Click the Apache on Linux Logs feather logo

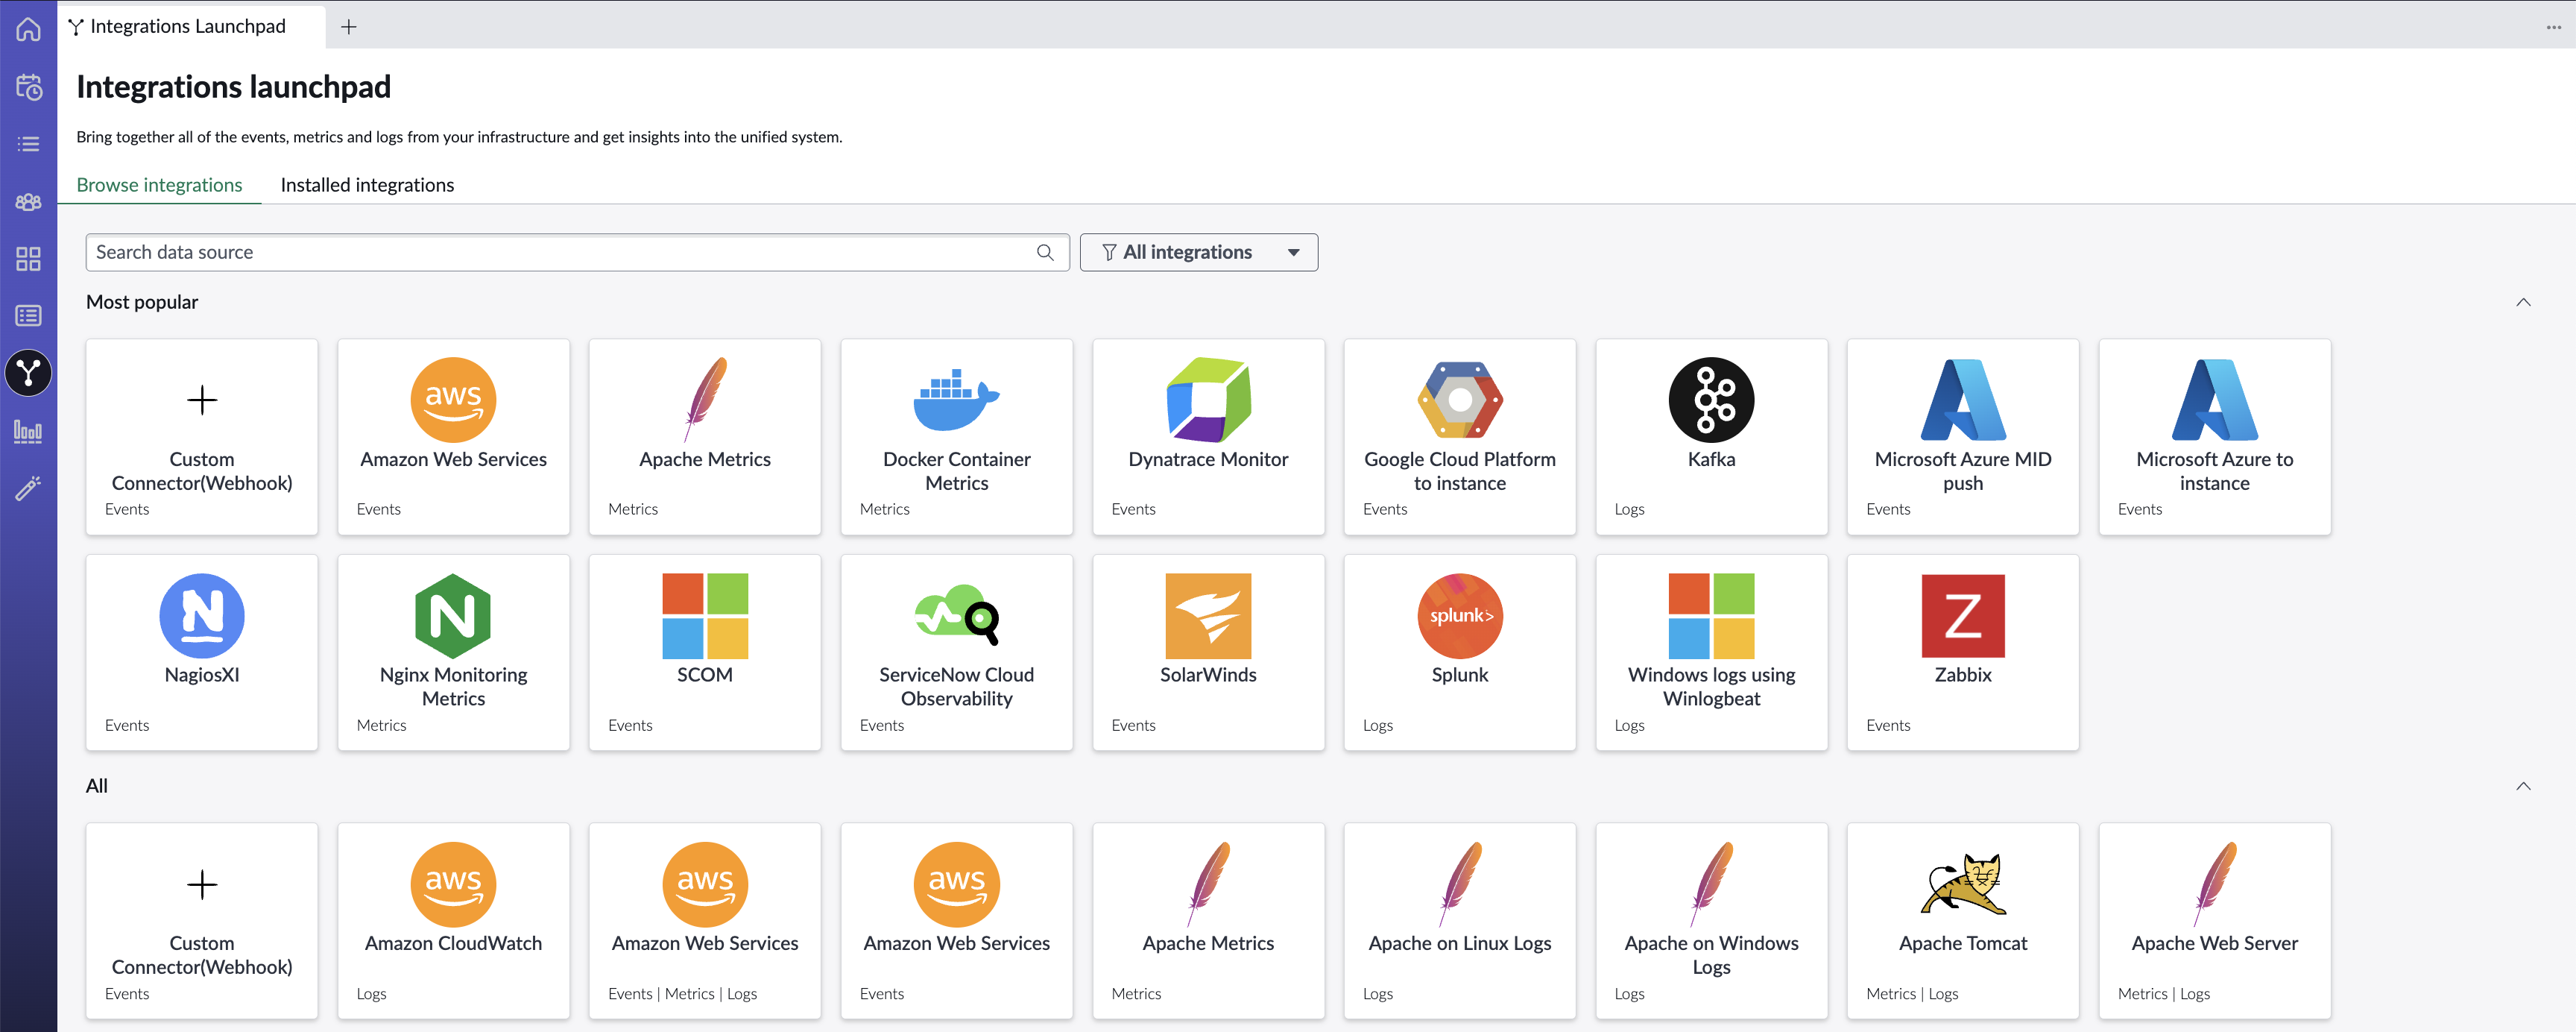pos(1460,885)
